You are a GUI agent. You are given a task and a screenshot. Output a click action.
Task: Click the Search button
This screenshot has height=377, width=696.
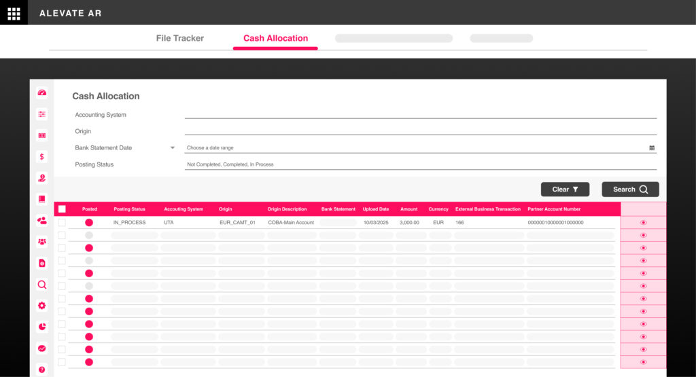(x=630, y=190)
